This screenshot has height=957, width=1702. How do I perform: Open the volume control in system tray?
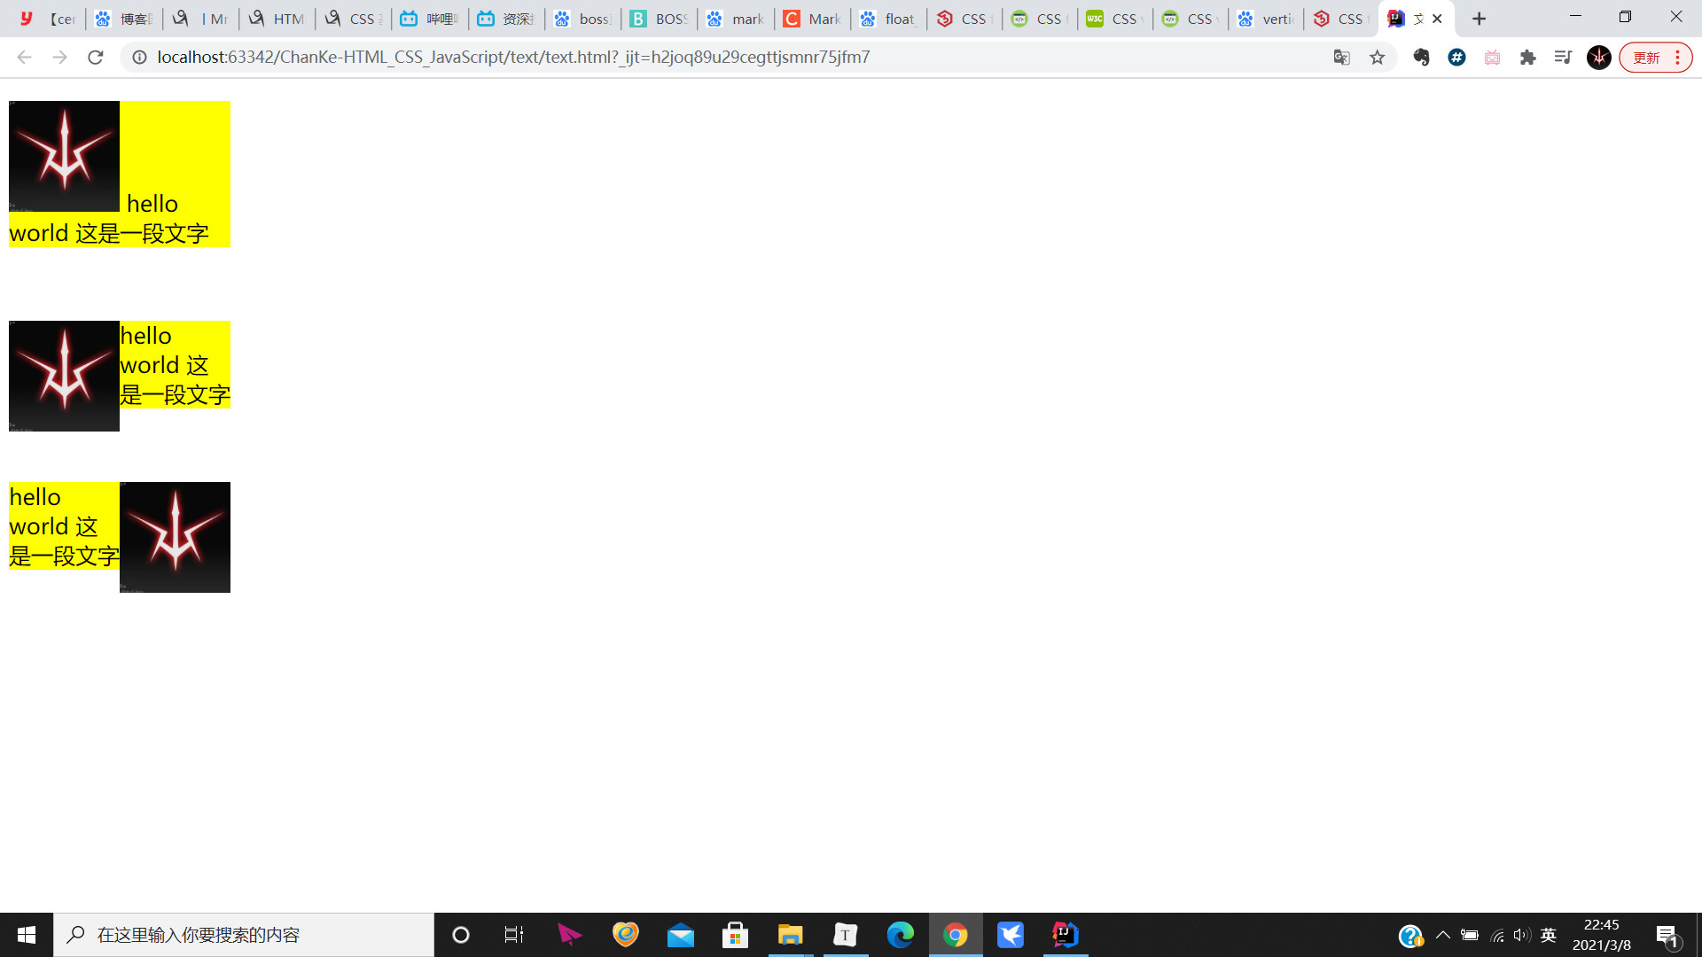coord(1521,935)
